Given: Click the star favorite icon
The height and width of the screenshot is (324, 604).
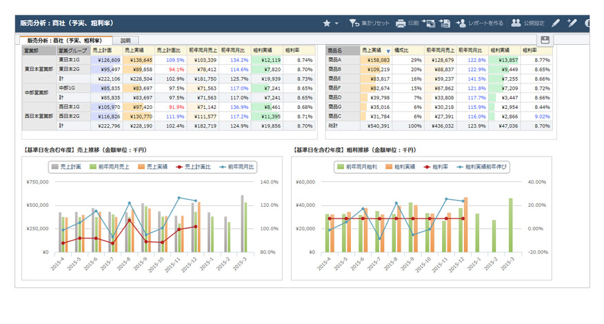Looking at the screenshot, I should tap(327, 23).
